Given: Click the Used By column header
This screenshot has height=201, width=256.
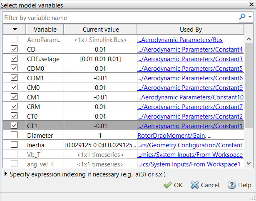Looking at the screenshot, I should [x=191, y=30].
